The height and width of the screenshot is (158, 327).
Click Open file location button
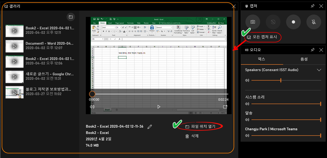[x=200, y=127]
